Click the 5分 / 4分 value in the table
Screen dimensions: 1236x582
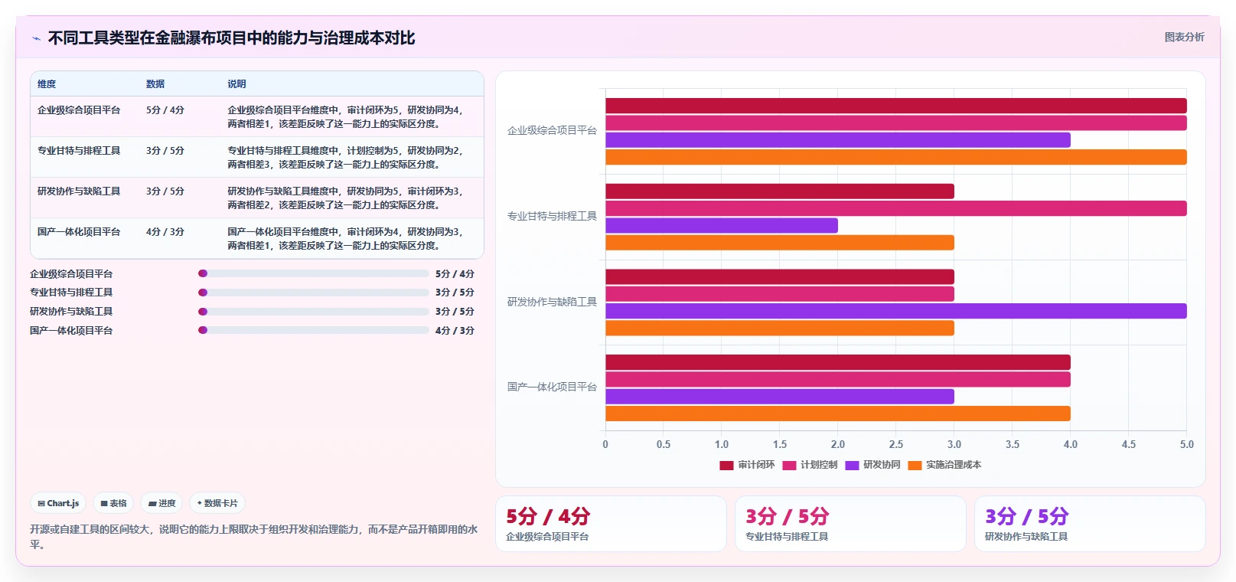(165, 110)
